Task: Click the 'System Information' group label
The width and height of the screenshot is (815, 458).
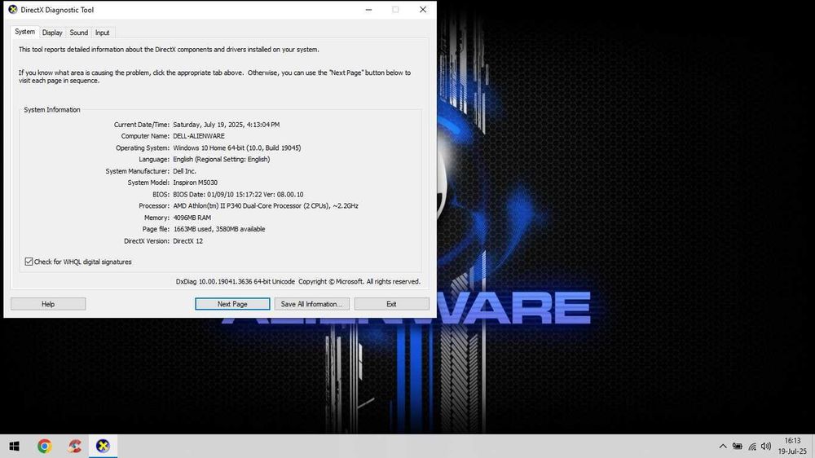Action: tap(52, 110)
